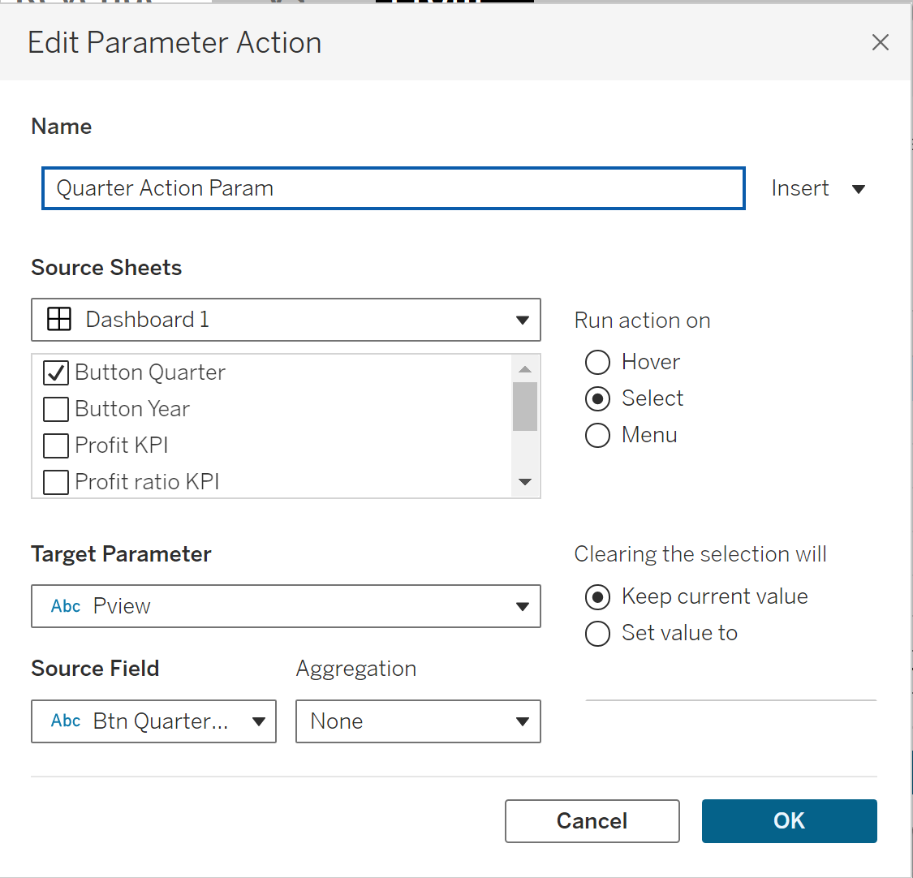The width and height of the screenshot is (913, 878).
Task: Select the Set value to option
Action: point(597,633)
